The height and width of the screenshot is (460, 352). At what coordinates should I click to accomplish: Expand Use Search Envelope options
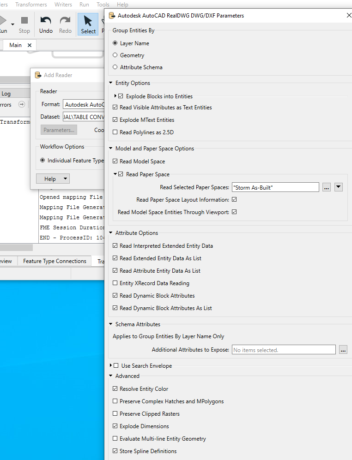coord(111,365)
